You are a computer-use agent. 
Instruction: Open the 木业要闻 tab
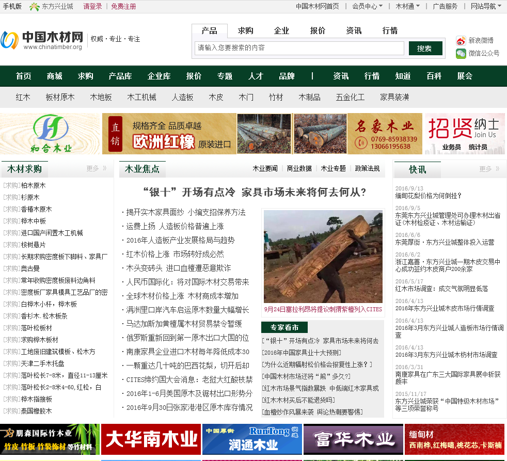pyautogui.click(x=265, y=168)
